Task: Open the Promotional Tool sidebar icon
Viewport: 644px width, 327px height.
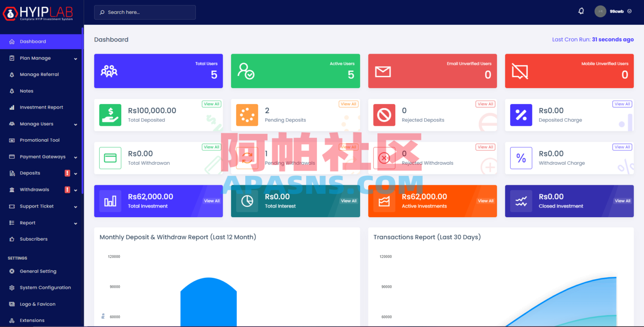Action: click(11, 140)
